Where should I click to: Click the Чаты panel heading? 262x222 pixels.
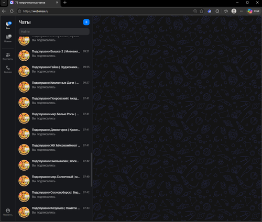click(x=25, y=22)
